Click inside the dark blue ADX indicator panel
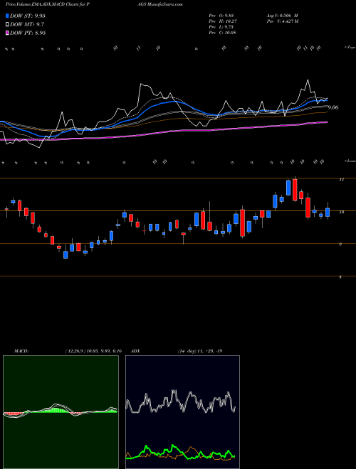This screenshot has height=469, width=356. pyautogui.click(x=182, y=412)
